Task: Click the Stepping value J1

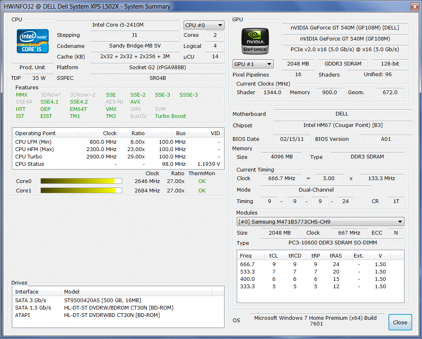Action: tap(135, 35)
